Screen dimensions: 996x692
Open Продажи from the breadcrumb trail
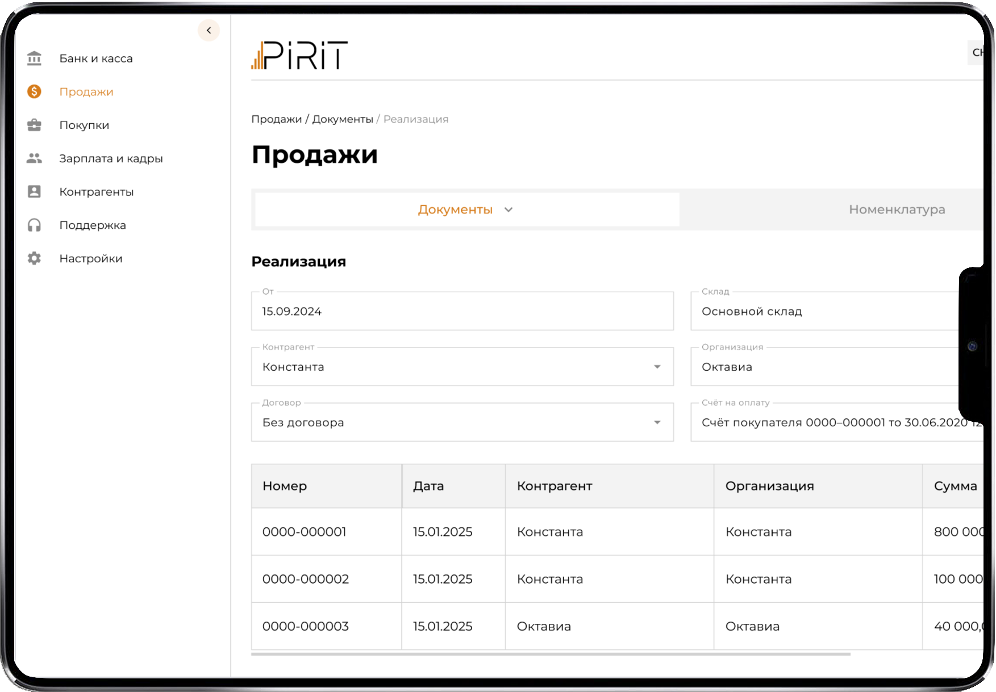click(x=277, y=119)
